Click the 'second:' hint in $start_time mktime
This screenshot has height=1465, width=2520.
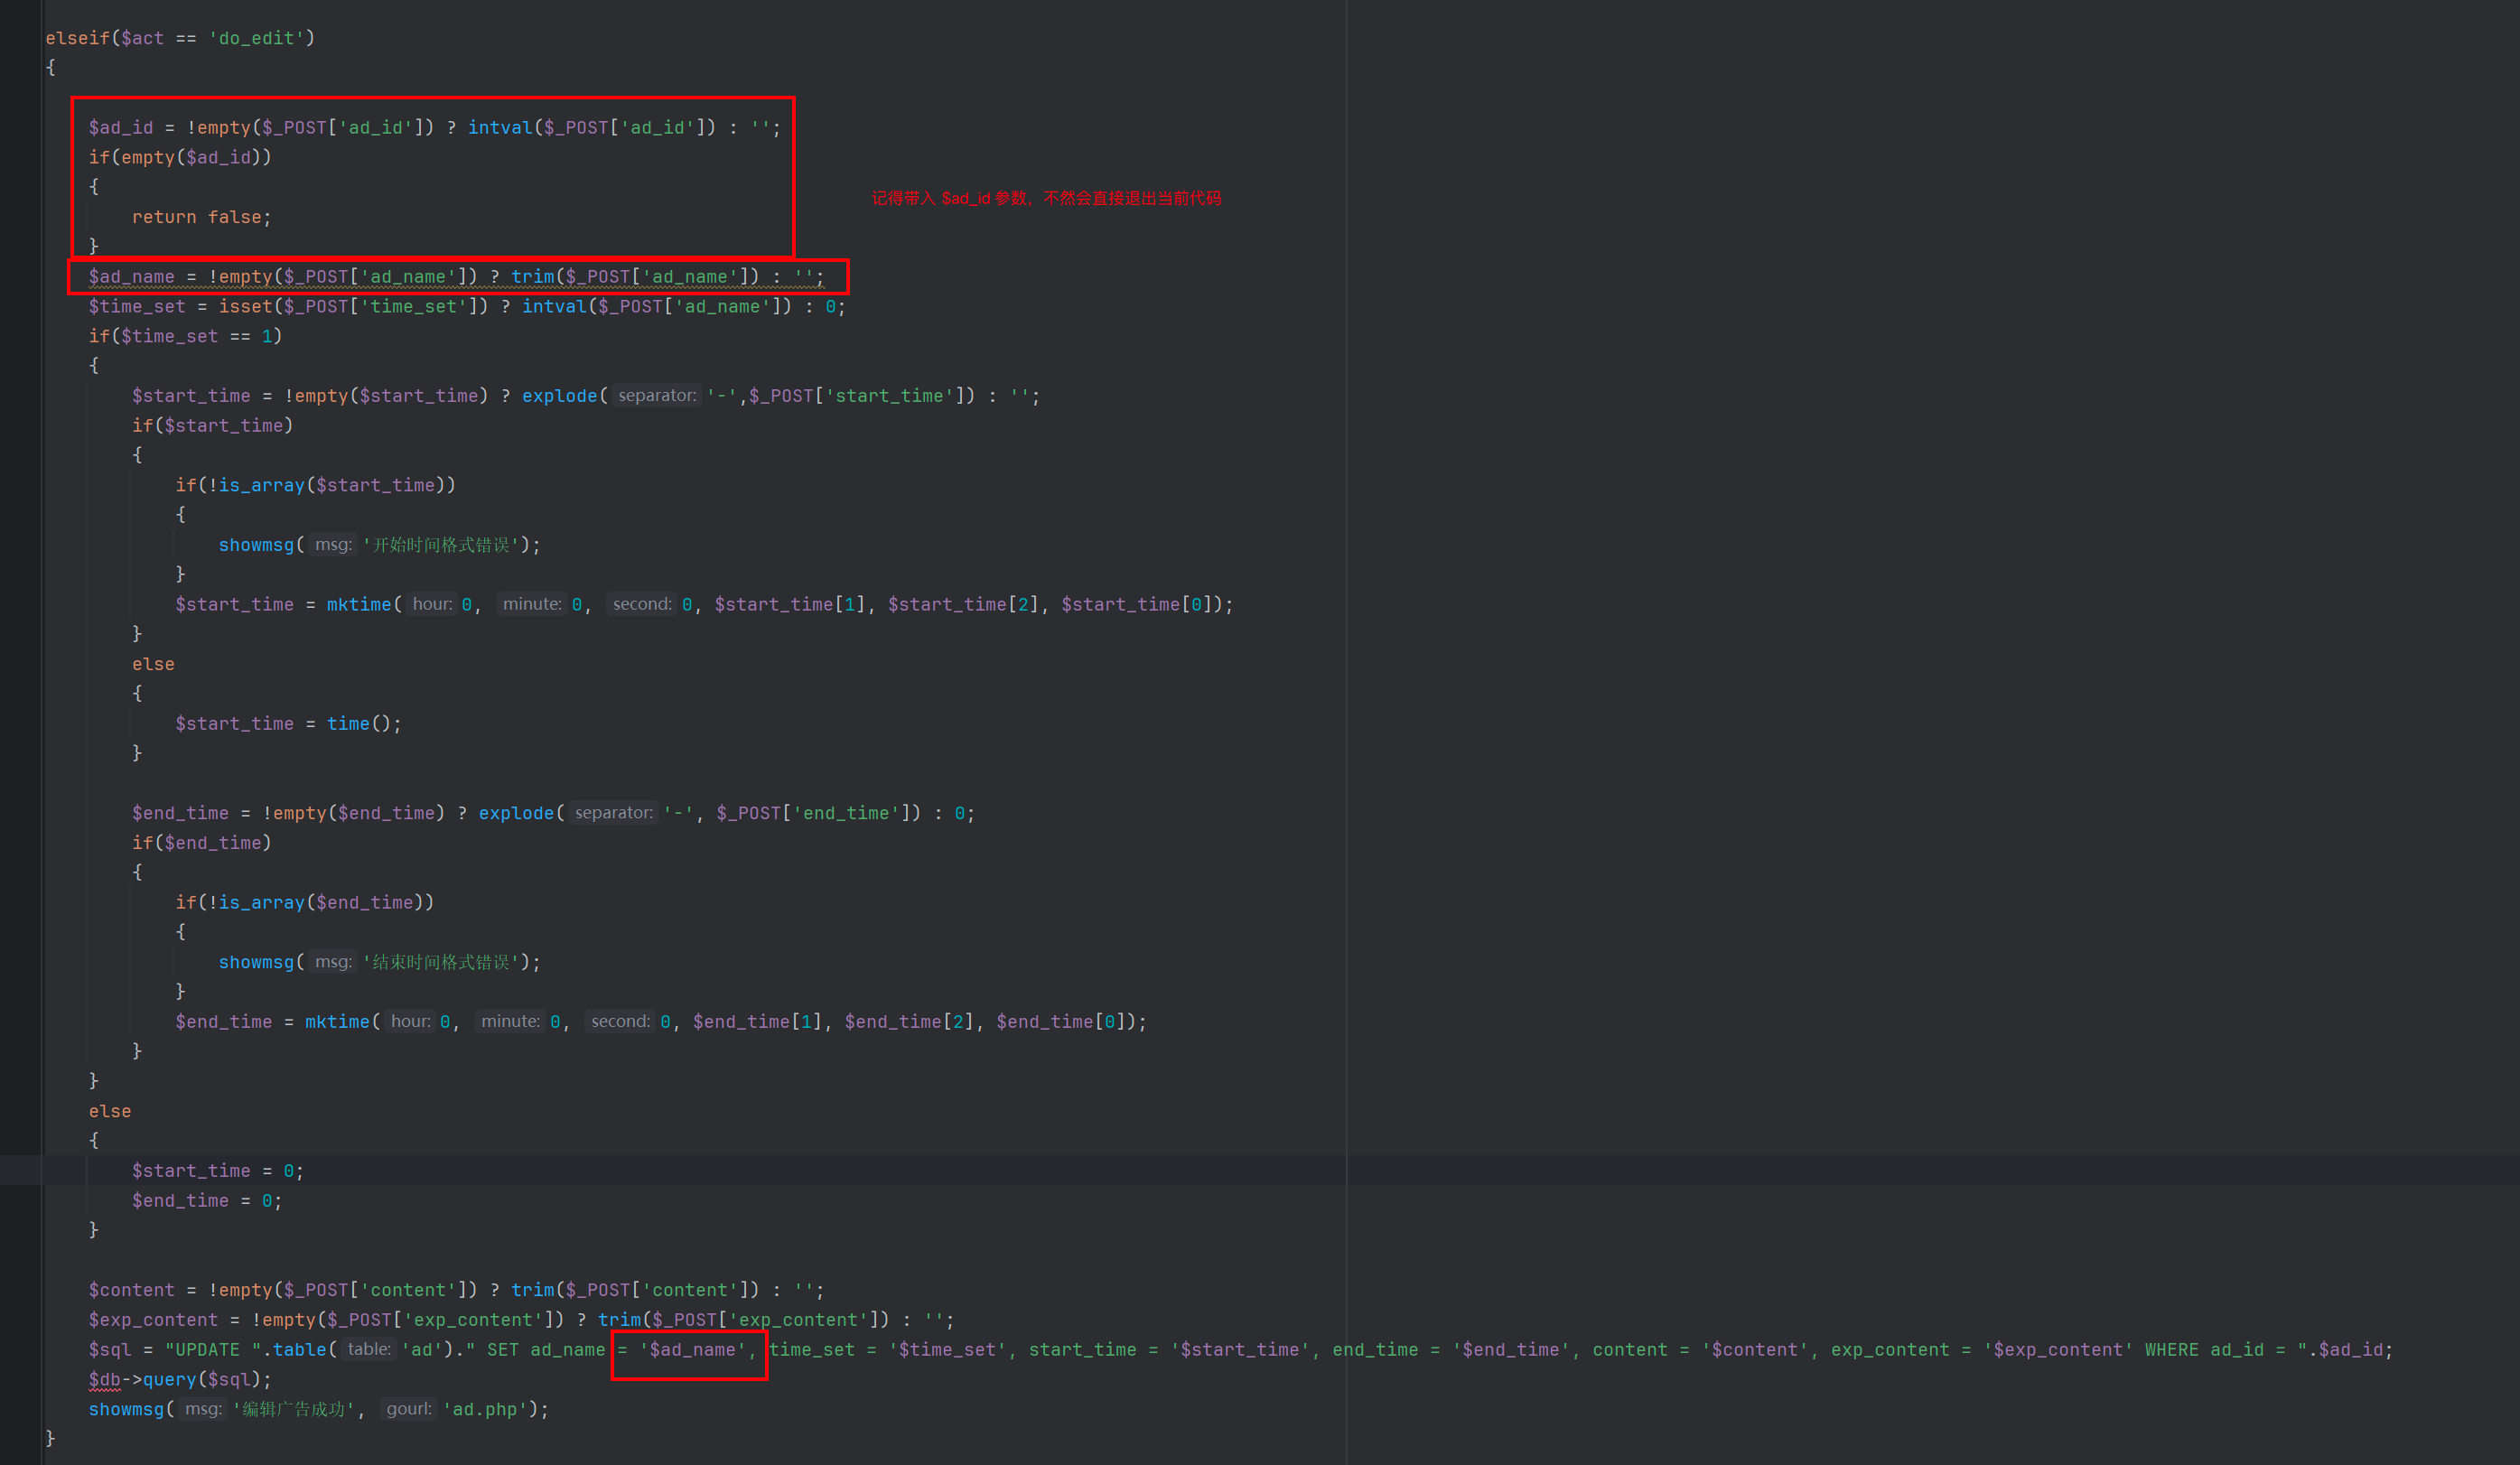(642, 604)
